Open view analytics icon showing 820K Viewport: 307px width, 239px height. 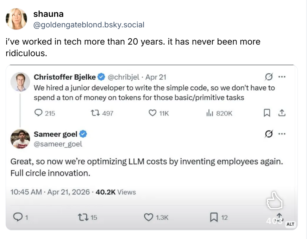coord(209,113)
